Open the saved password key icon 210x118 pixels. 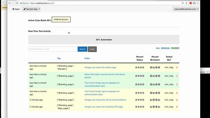[183, 3]
